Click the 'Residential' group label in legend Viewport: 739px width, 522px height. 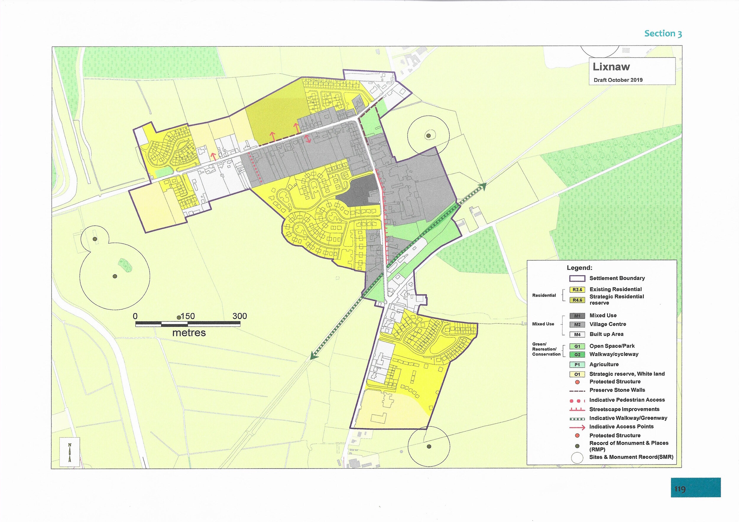[x=544, y=295]
